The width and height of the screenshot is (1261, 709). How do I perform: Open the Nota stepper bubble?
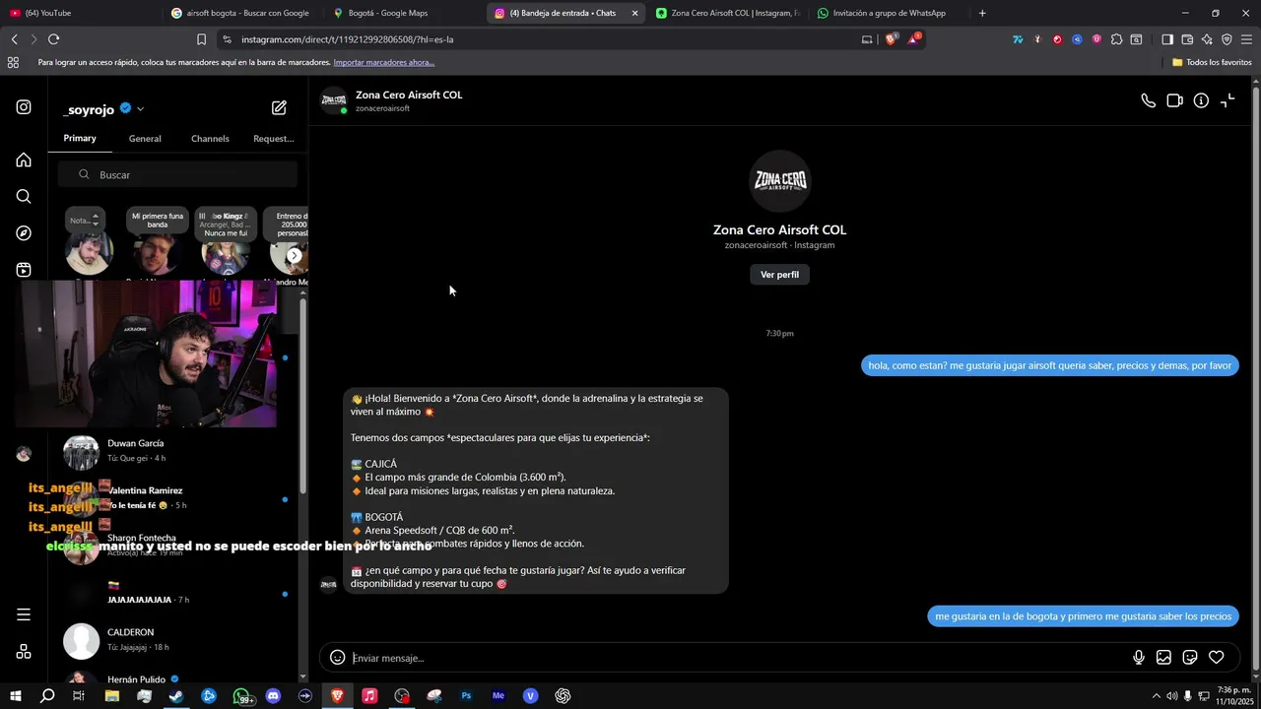(x=85, y=220)
